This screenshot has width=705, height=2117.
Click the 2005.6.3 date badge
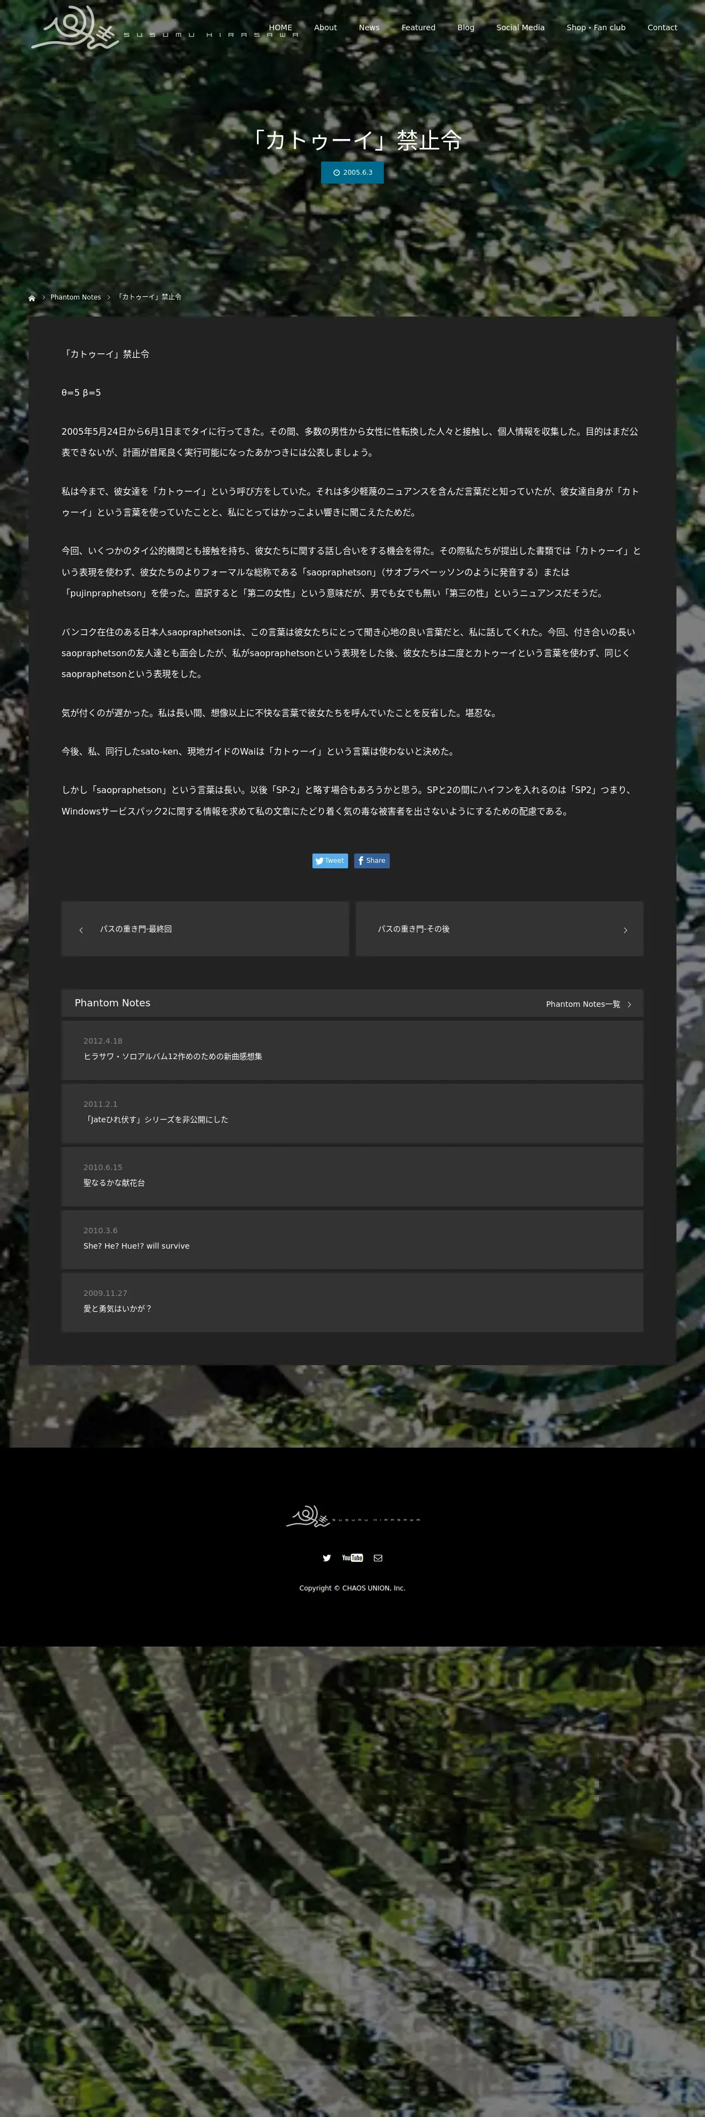point(352,173)
